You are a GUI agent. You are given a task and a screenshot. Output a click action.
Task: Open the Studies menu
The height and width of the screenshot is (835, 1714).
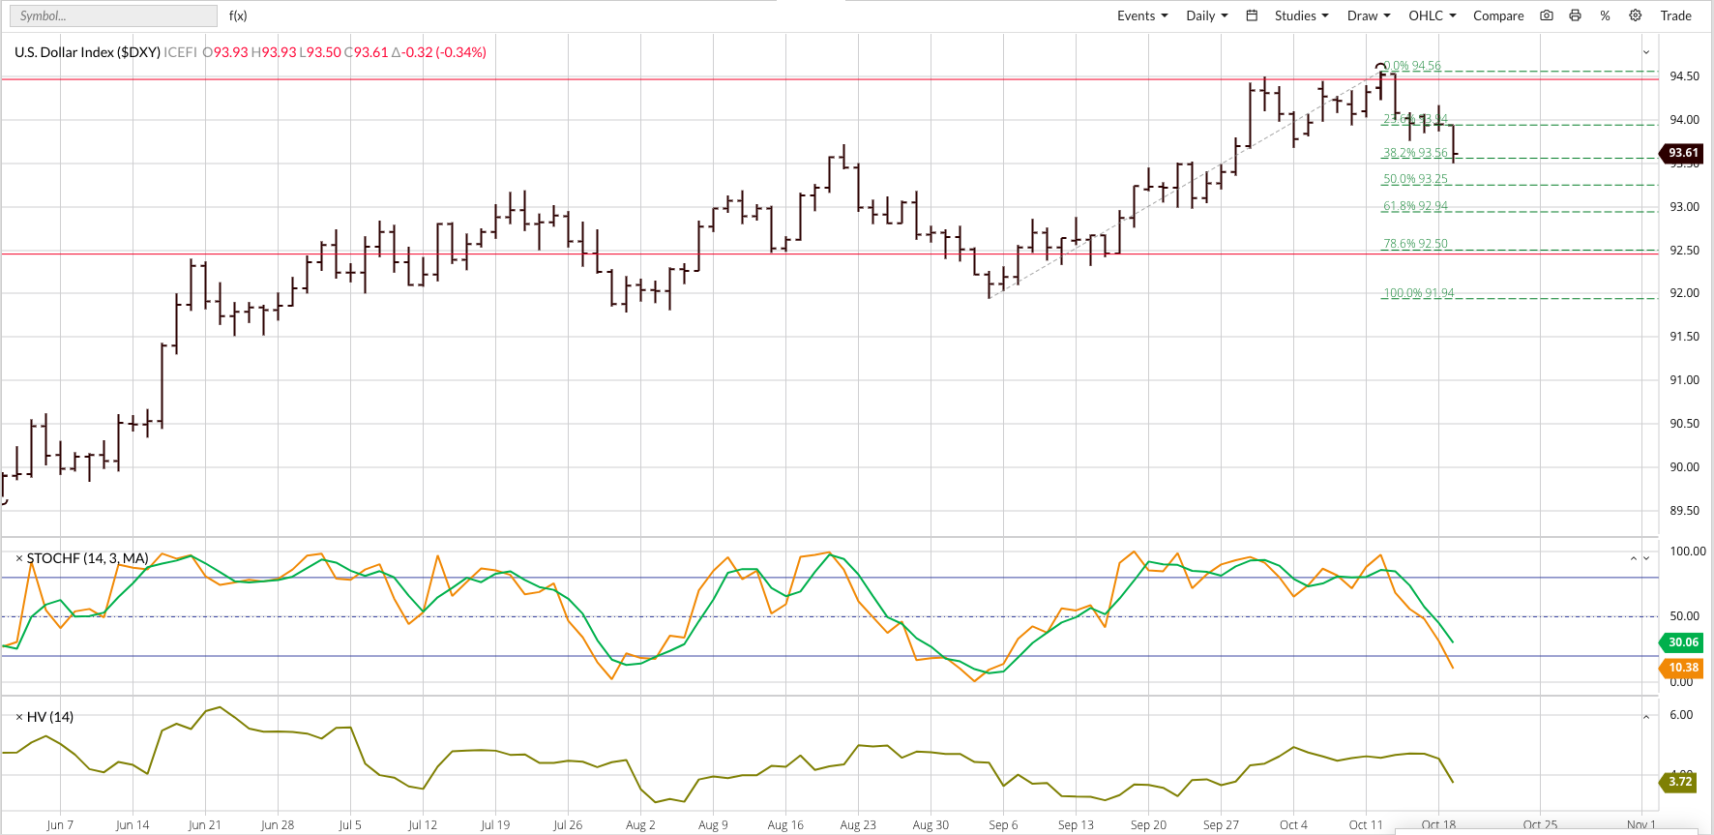tap(1301, 15)
